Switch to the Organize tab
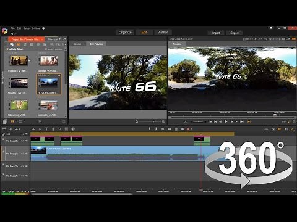The image size is (297, 222). pyautogui.click(x=125, y=32)
